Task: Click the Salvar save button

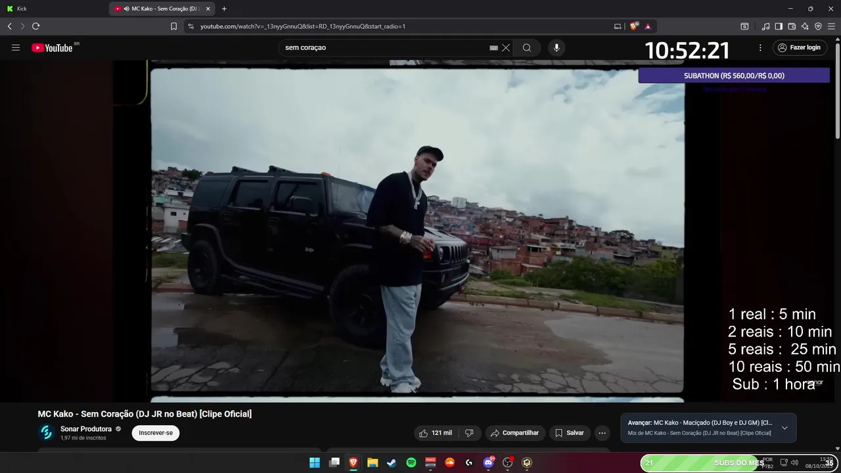Action: pos(569,433)
